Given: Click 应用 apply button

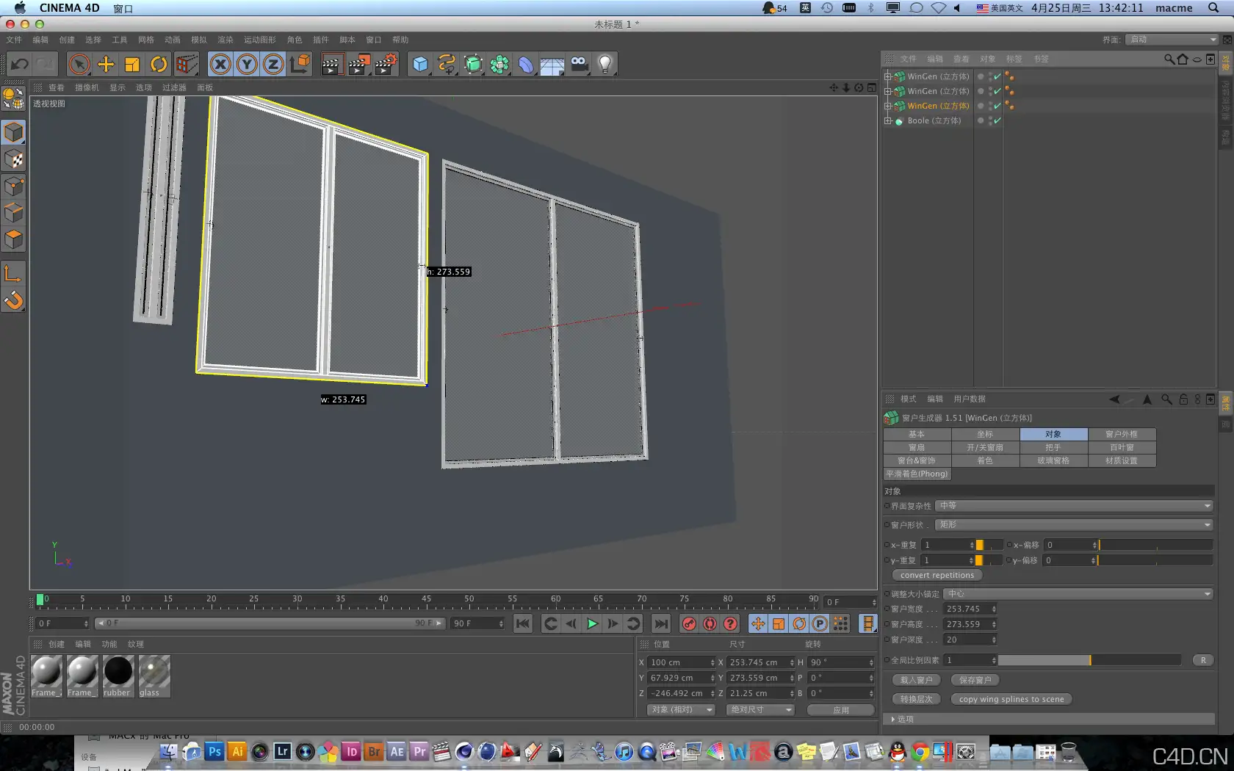Looking at the screenshot, I should click(841, 710).
